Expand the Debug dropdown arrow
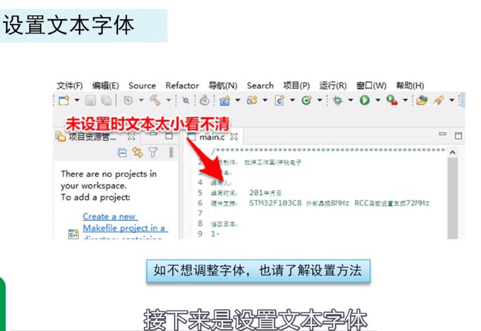This screenshot has height=331, width=481. point(350,100)
